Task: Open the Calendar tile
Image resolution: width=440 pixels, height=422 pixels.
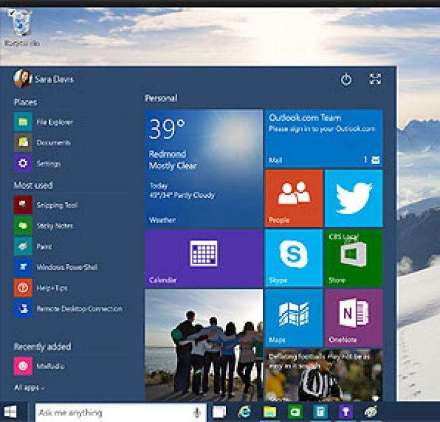Action: tap(204, 258)
